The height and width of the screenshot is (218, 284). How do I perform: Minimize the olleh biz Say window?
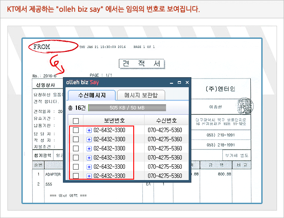(x=172, y=83)
